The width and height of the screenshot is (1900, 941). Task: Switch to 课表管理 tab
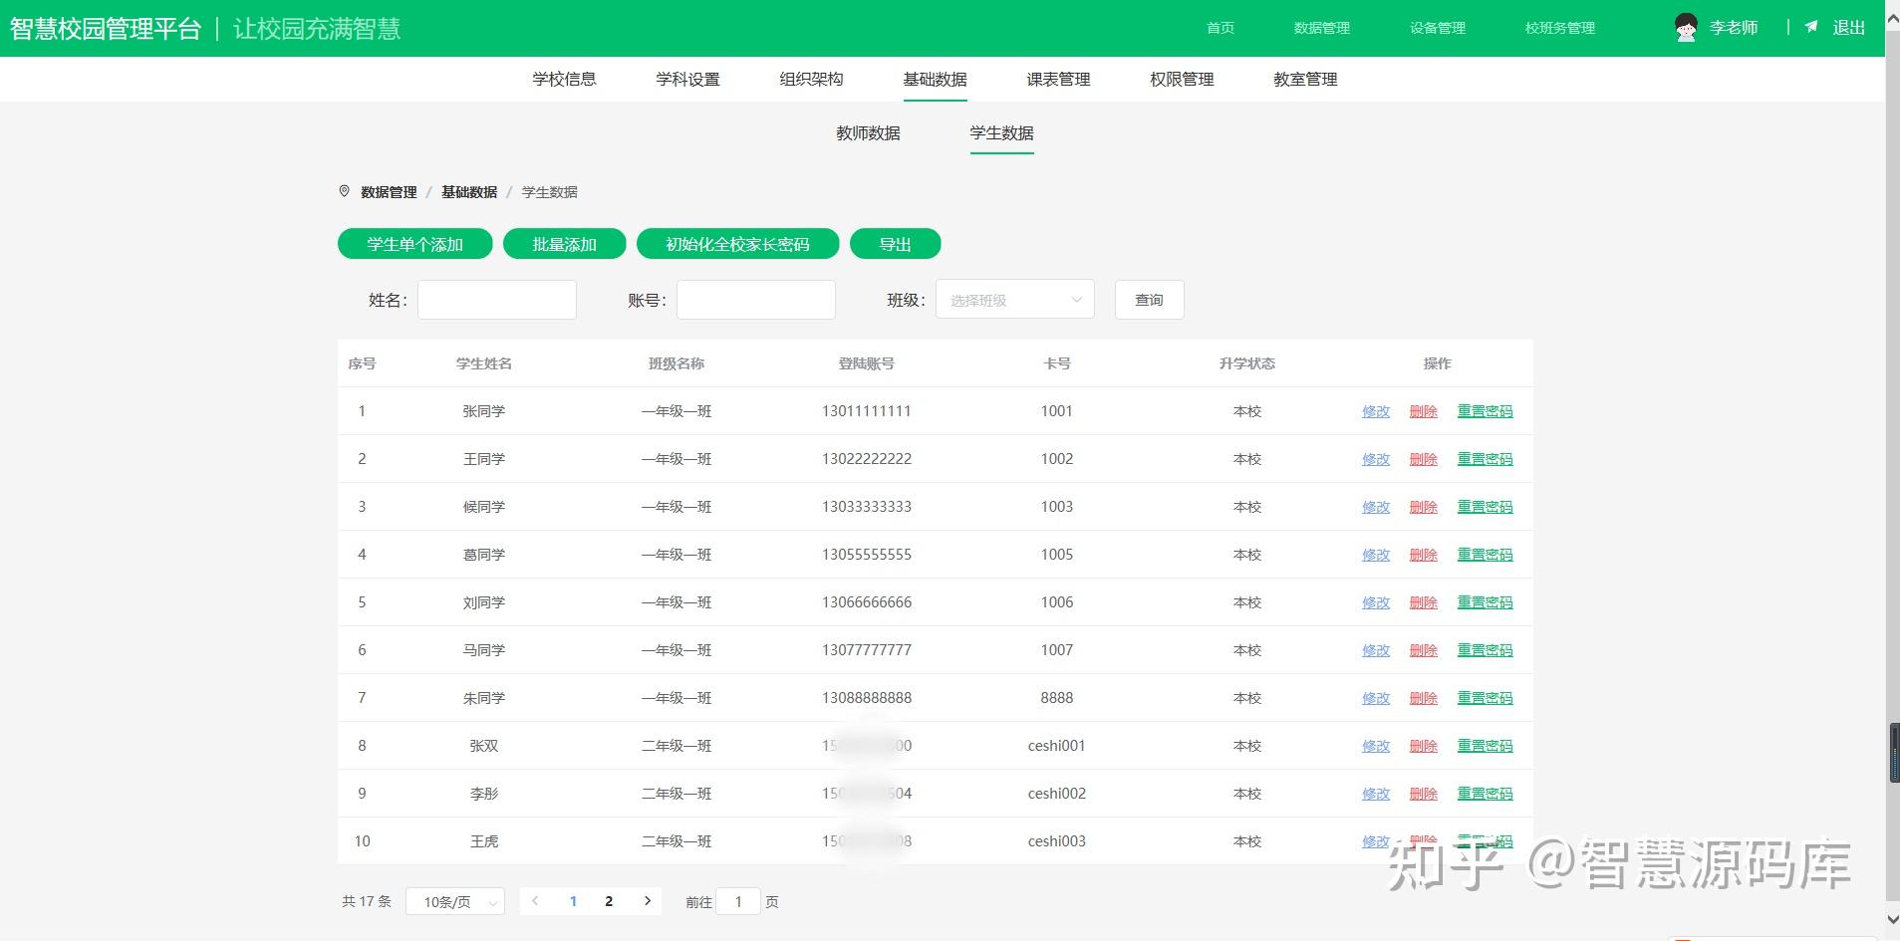(x=1058, y=79)
